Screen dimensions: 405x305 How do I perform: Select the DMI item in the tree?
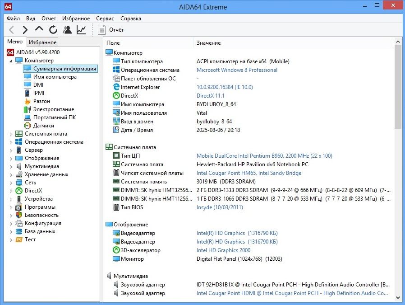(x=38, y=85)
